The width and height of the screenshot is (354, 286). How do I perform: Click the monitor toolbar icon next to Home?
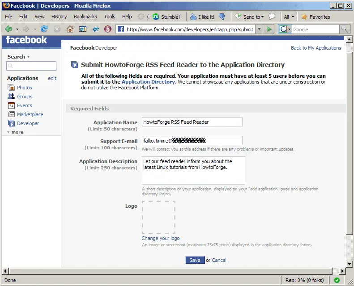83,29
